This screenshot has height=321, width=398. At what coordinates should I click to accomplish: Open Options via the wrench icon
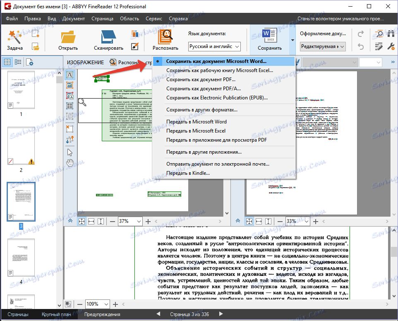[391, 46]
